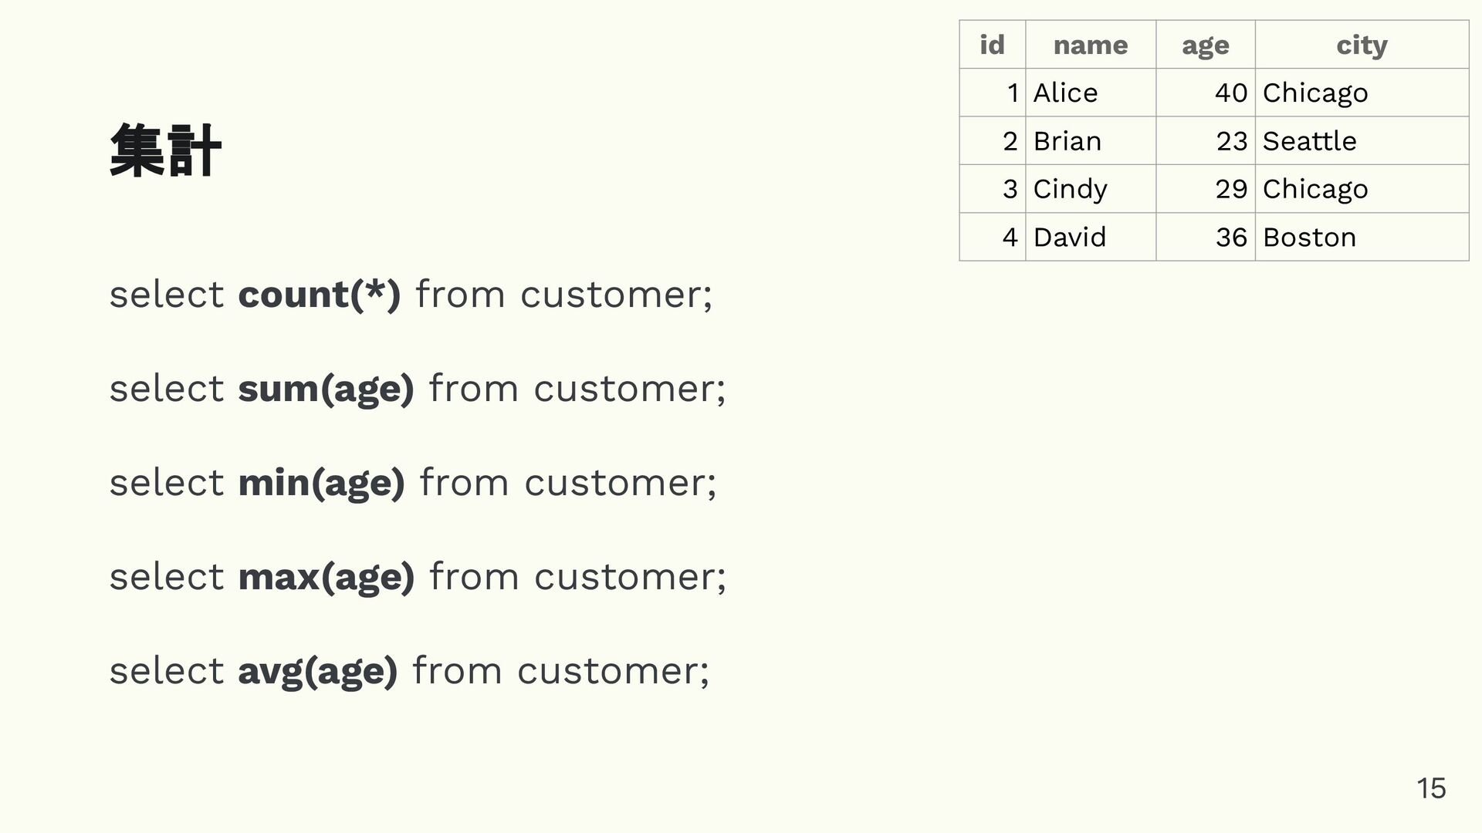This screenshot has width=1482, height=833.
Task: Click the id column header
Action: point(993,45)
